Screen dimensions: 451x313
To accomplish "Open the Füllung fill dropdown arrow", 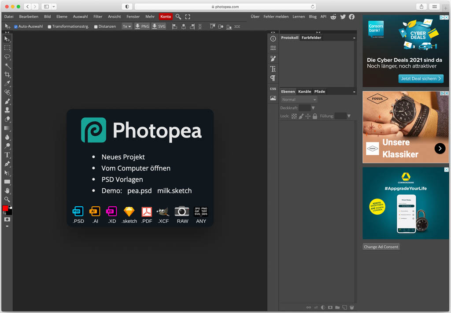I will 349,116.
